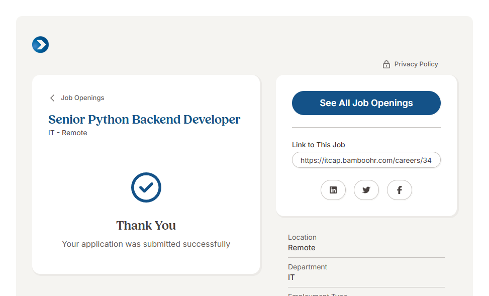Click the Department label in job details
The width and height of the screenshot is (489, 296).
click(x=307, y=267)
